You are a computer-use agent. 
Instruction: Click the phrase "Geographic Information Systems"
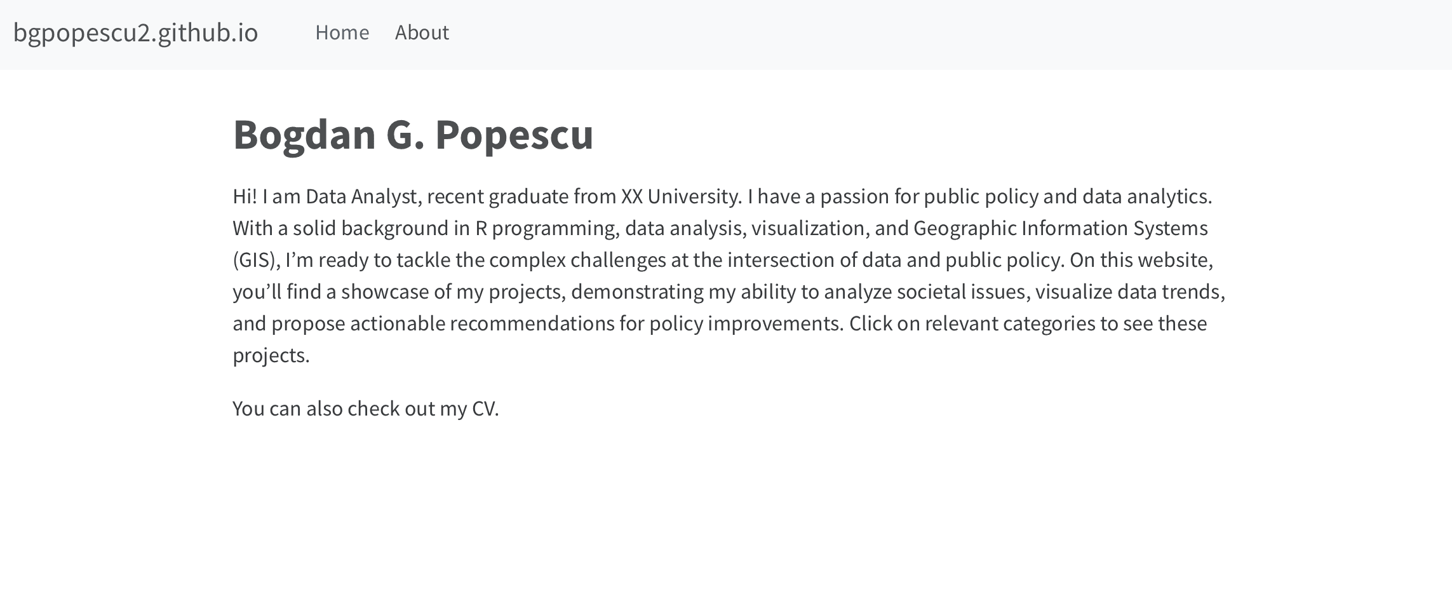(x=1060, y=228)
